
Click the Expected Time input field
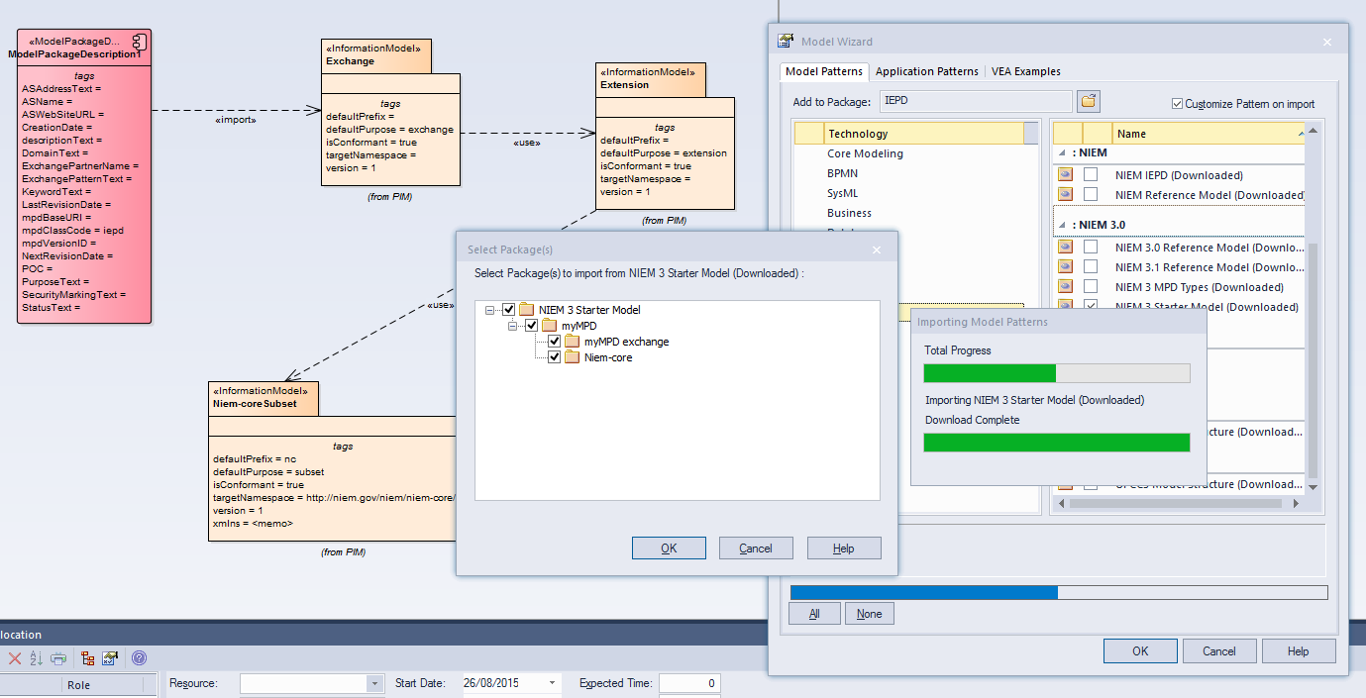point(688,683)
